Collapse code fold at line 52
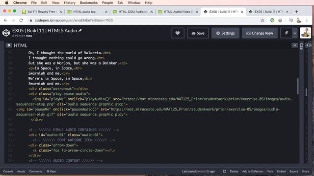314x176 pixels. pyautogui.click(x=14, y=145)
